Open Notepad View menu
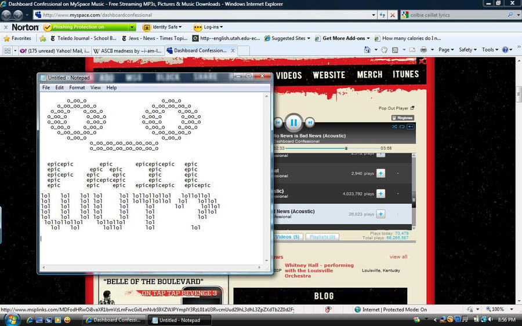 pyautogui.click(x=96, y=88)
